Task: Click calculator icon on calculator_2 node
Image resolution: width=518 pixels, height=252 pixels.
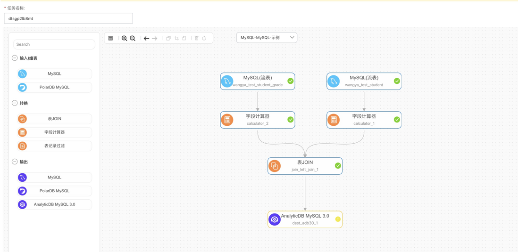Action: 227,120
